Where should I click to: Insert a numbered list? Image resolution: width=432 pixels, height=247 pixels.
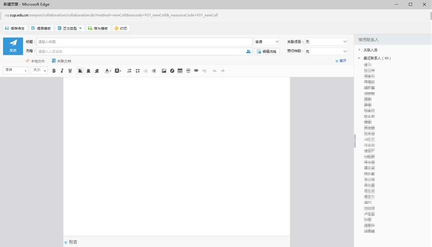(x=130, y=71)
